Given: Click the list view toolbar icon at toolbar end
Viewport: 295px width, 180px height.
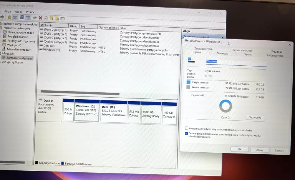Looking at the screenshot, I should click(63, 19).
